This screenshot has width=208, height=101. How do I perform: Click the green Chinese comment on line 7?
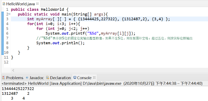pos(114,38)
